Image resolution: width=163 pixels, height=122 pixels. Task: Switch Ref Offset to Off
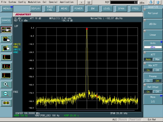click(x=157, y=92)
